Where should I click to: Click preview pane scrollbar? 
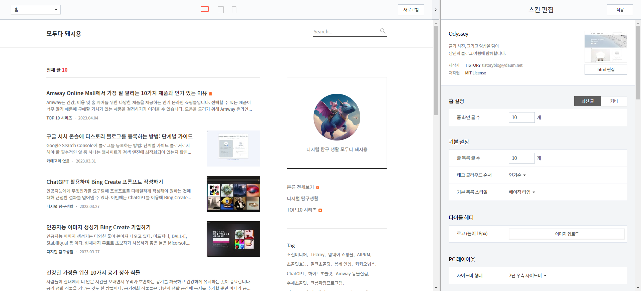click(436, 70)
